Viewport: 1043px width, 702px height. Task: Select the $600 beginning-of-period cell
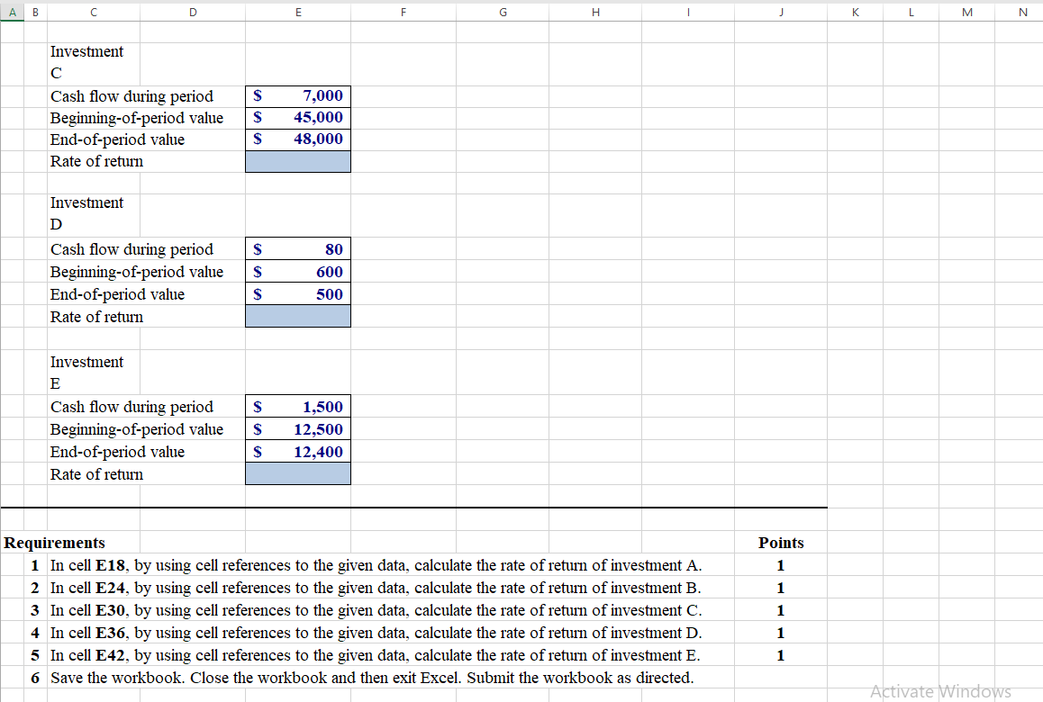point(297,271)
